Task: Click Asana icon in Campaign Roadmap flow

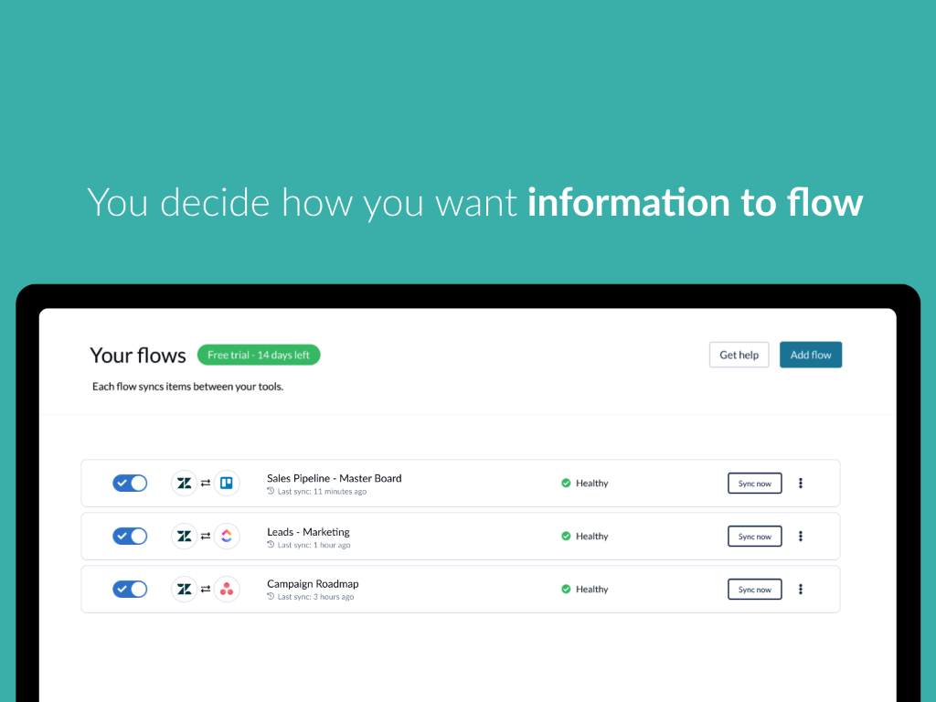Action: [227, 590]
